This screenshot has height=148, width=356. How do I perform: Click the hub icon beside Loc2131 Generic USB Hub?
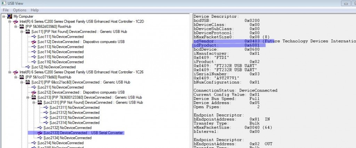coord(40,103)
